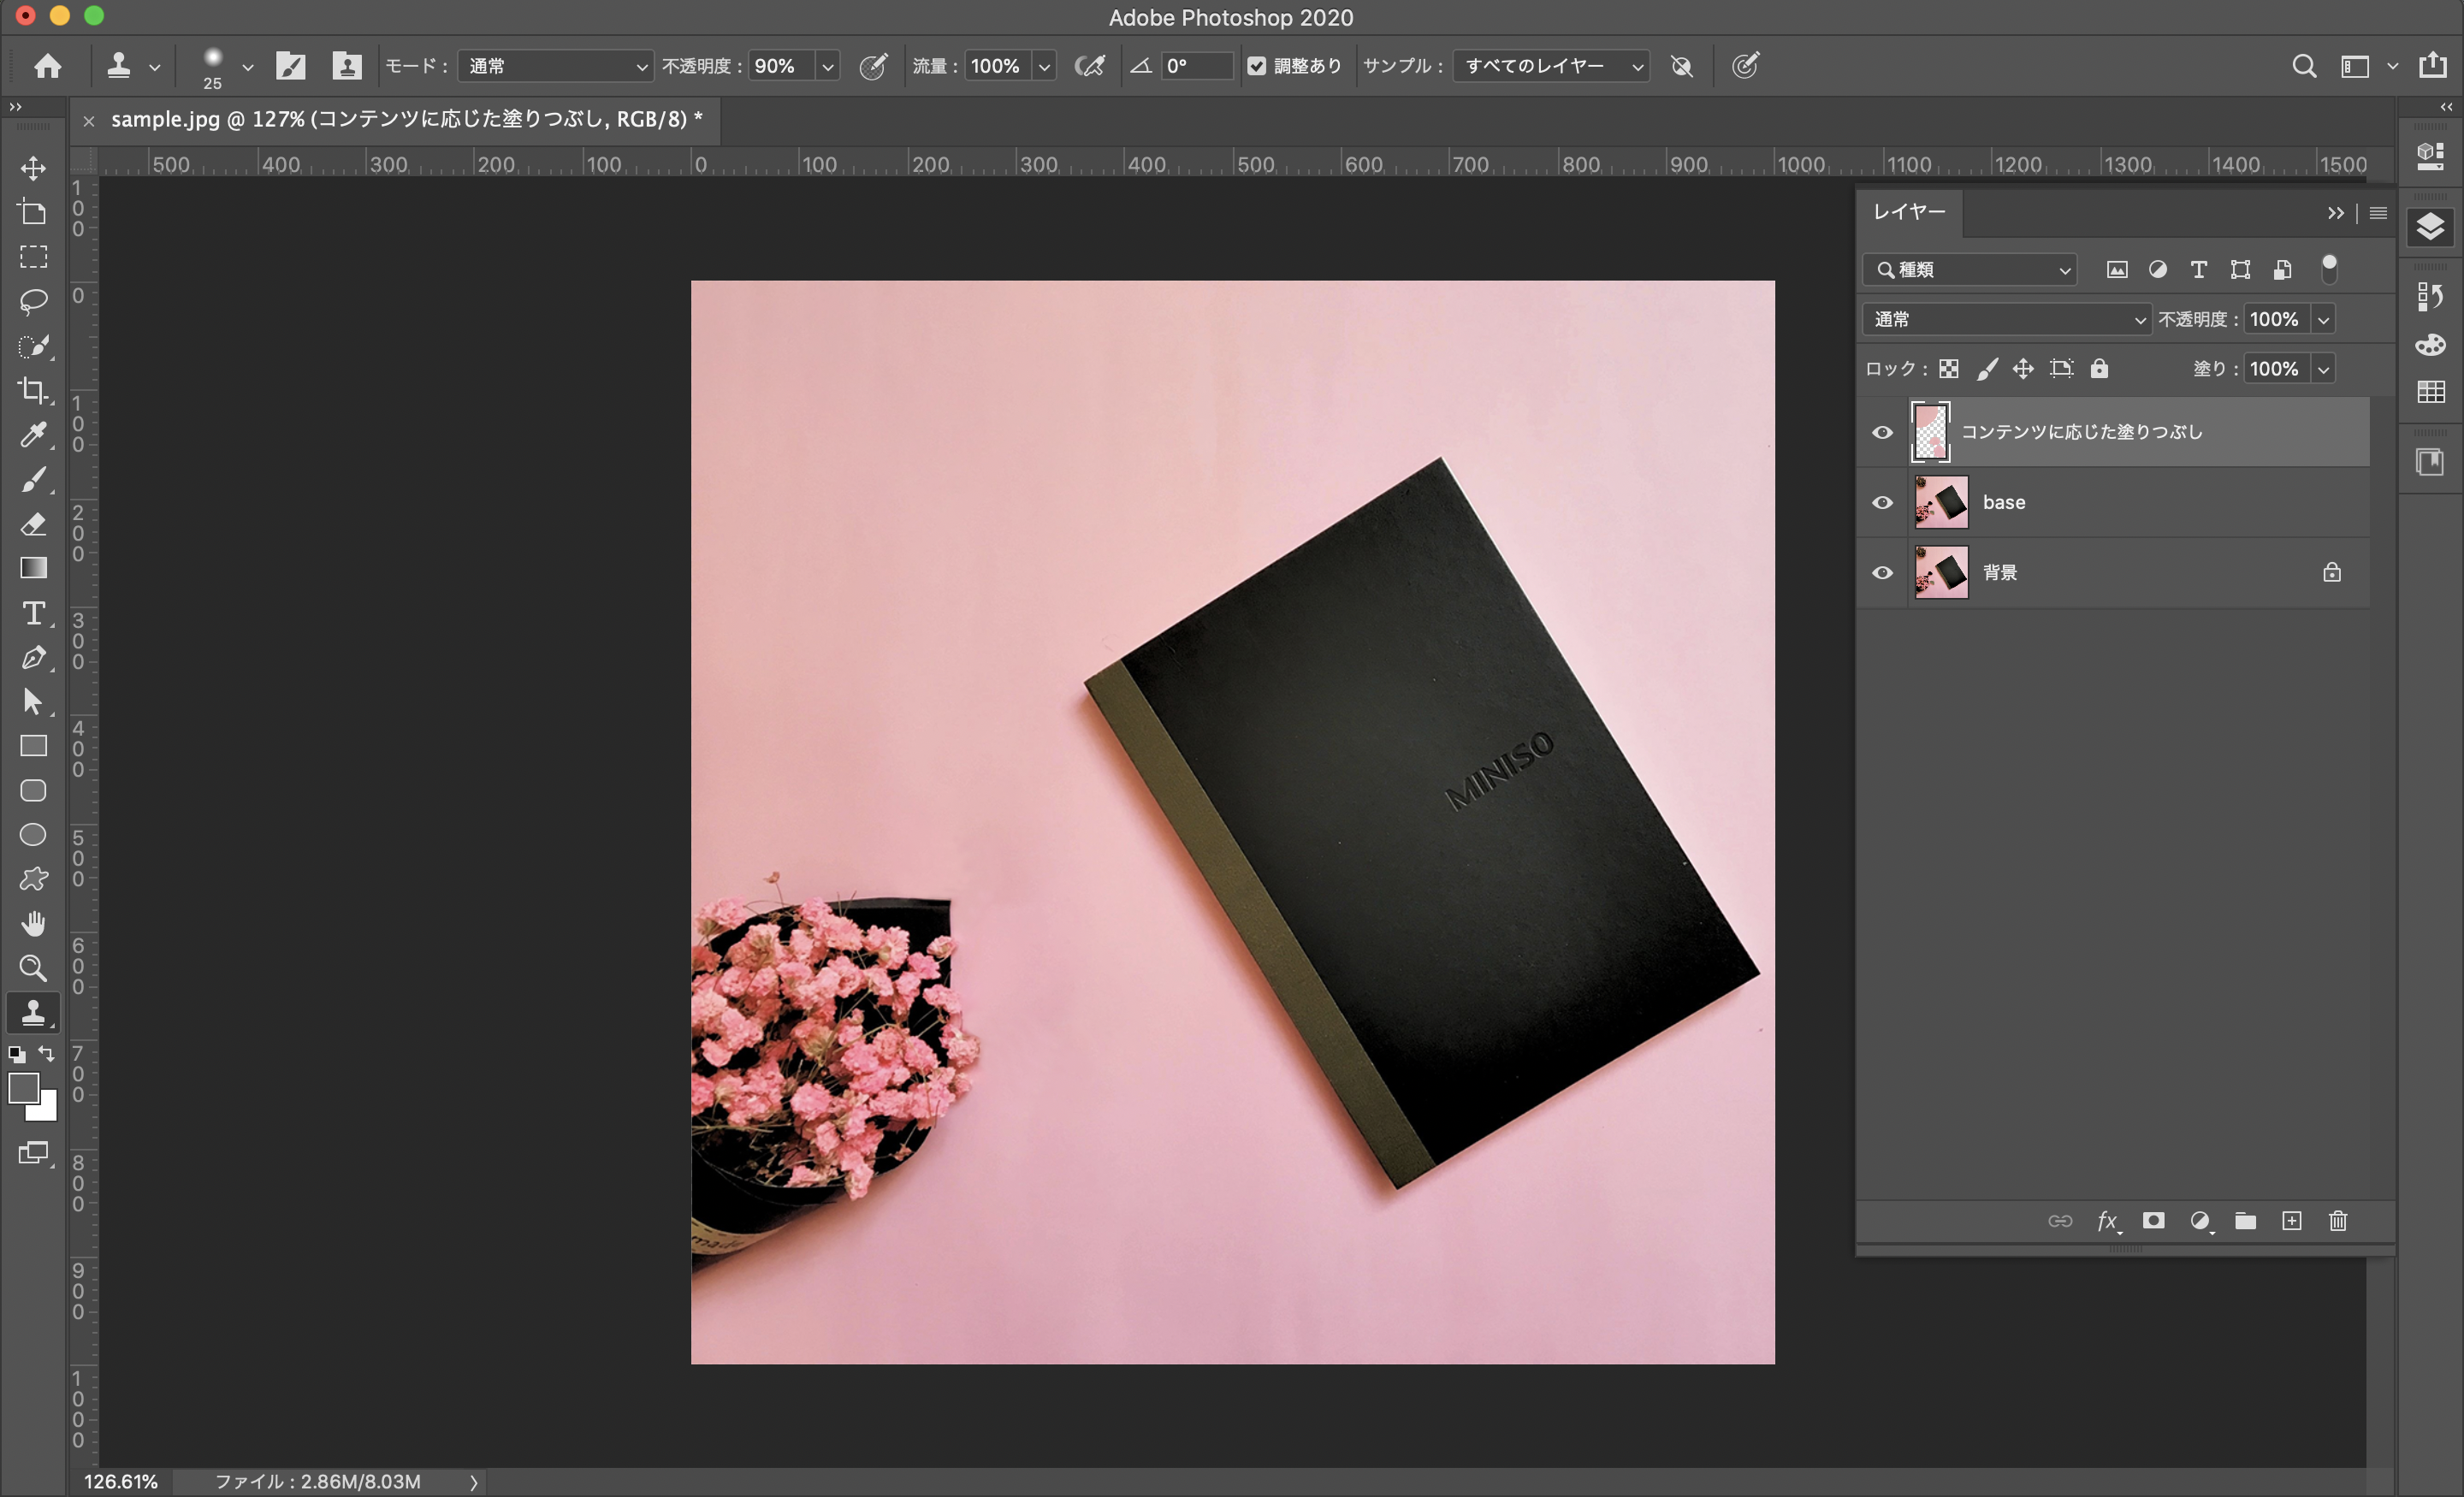Delete the selected layer with trash icon
Image resolution: width=2464 pixels, height=1497 pixels.
2337,1221
